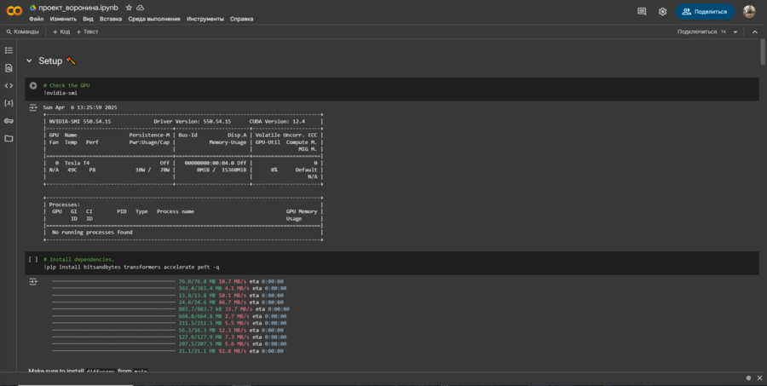Click the Поделиться share button

click(705, 12)
